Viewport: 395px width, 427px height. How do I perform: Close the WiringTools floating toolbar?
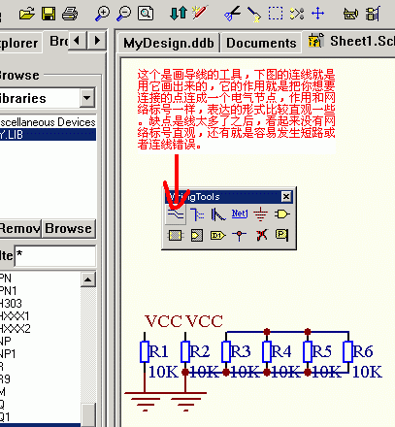pos(286,197)
